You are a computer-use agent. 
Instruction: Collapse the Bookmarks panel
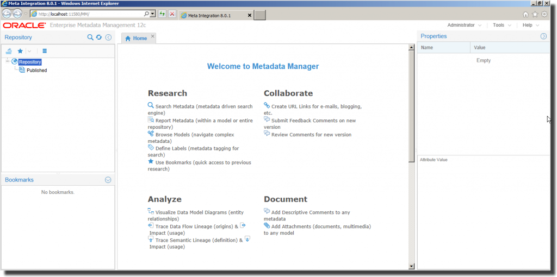click(x=108, y=180)
